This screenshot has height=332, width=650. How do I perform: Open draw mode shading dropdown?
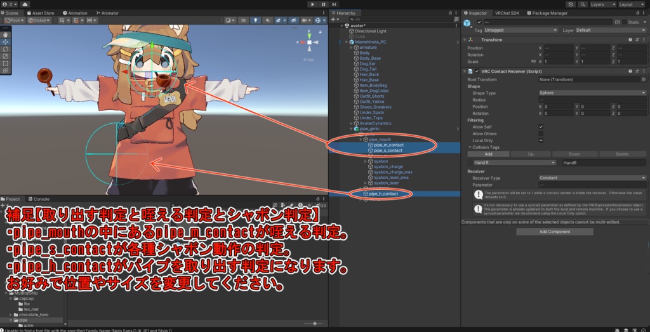[x=230, y=20]
